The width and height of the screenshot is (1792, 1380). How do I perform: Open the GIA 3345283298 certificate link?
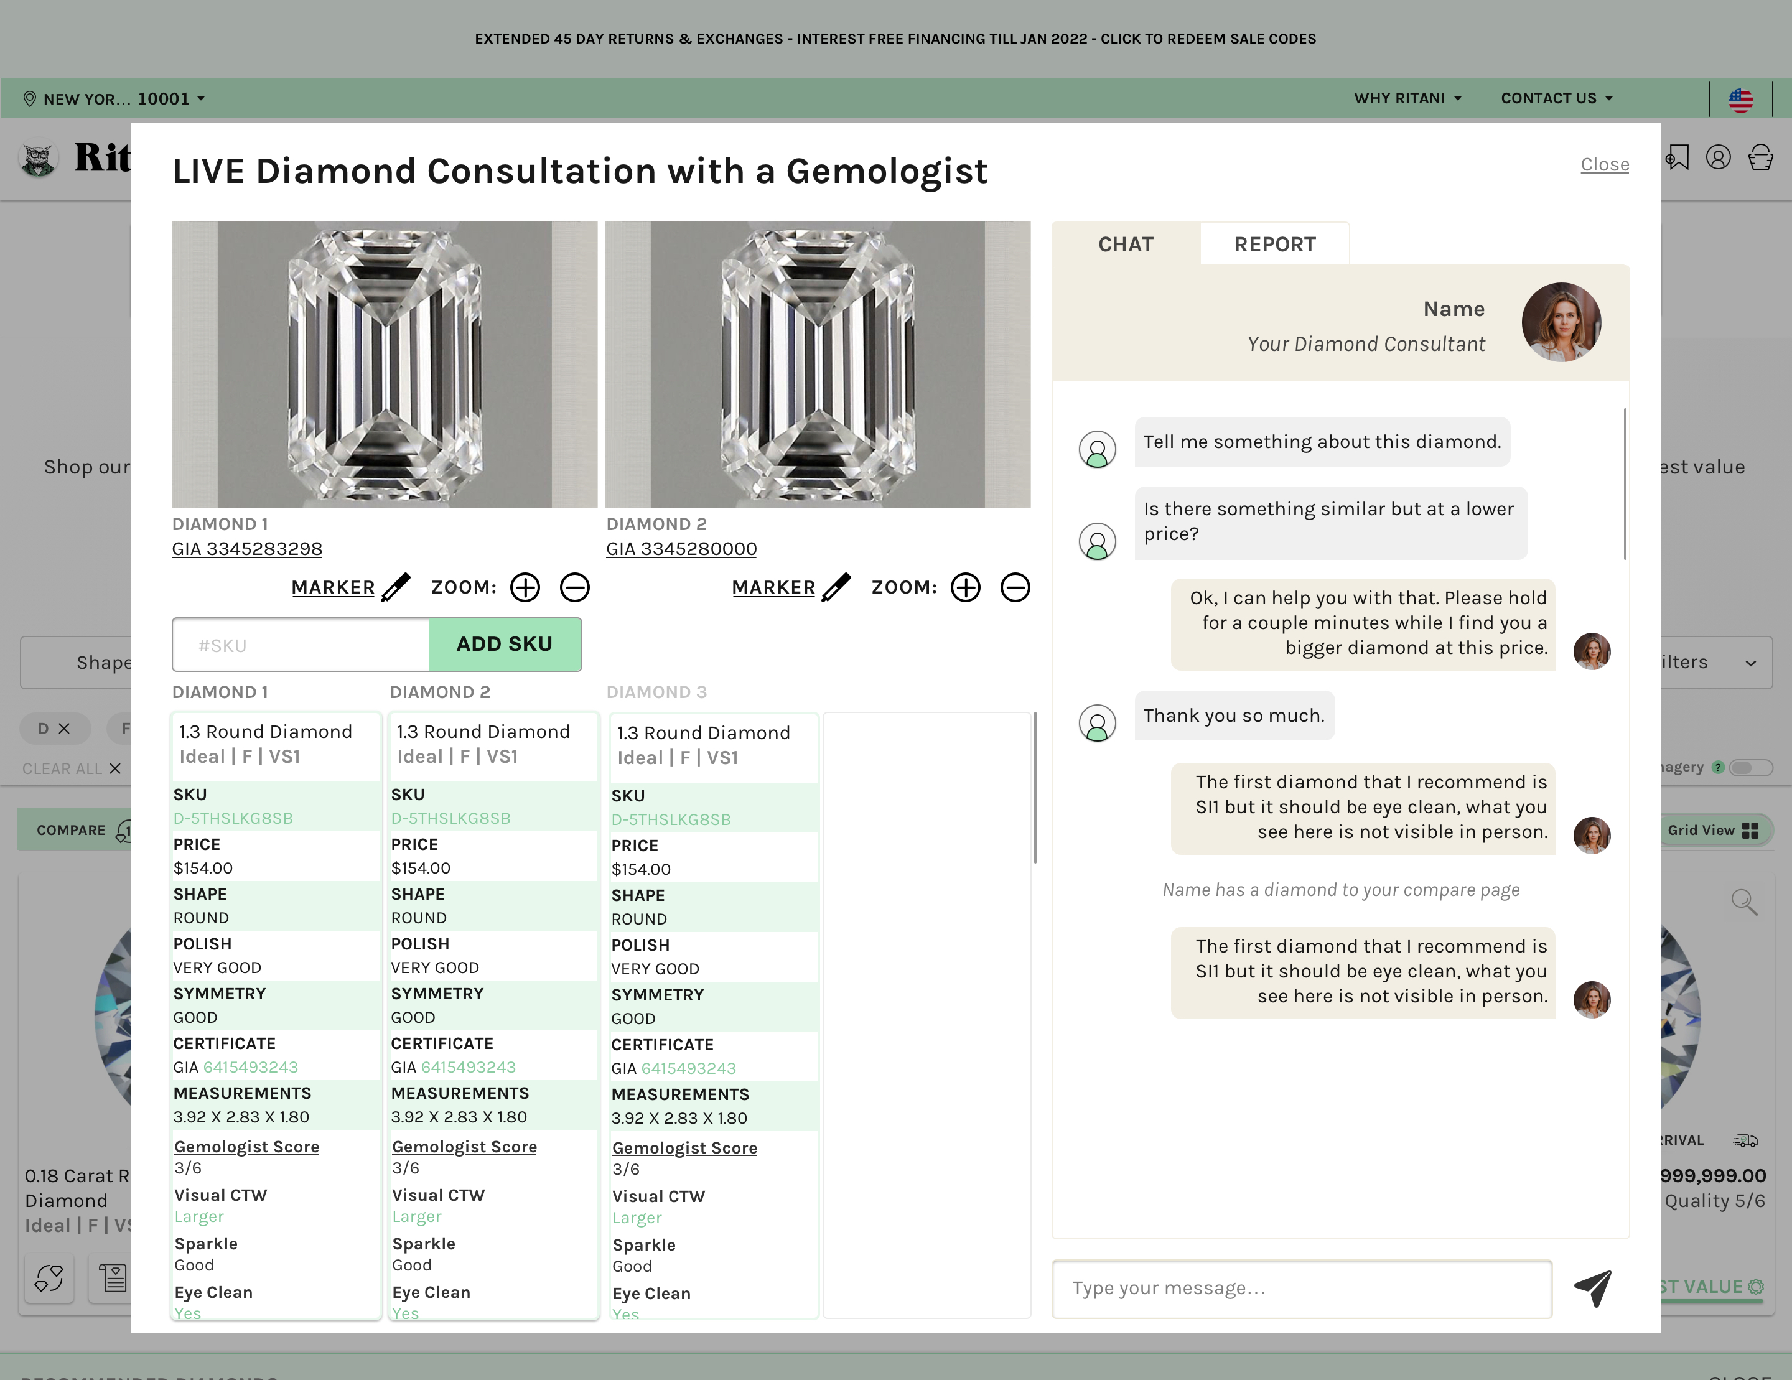[x=247, y=549]
